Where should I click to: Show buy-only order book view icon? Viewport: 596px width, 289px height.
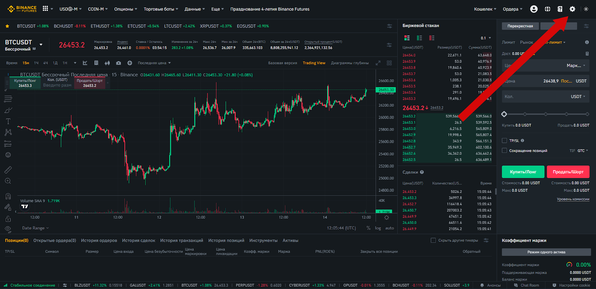click(x=419, y=38)
